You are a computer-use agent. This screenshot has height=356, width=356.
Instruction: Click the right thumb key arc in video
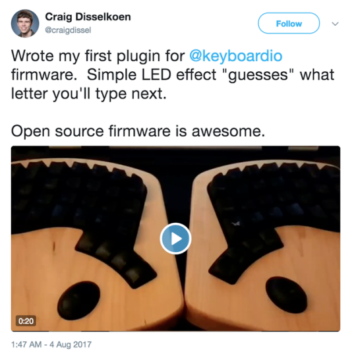246,255
